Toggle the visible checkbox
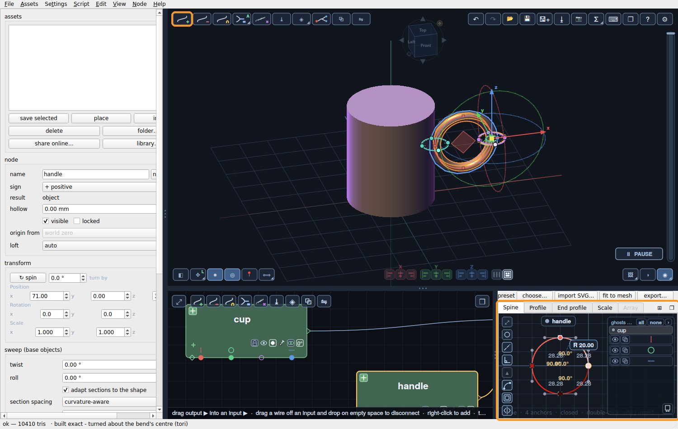The height and width of the screenshot is (429, 678). (x=46, y=221)
